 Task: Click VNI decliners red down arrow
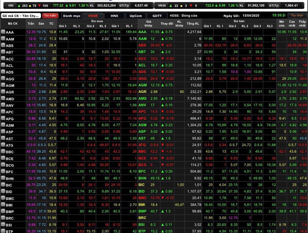point(40,5)
